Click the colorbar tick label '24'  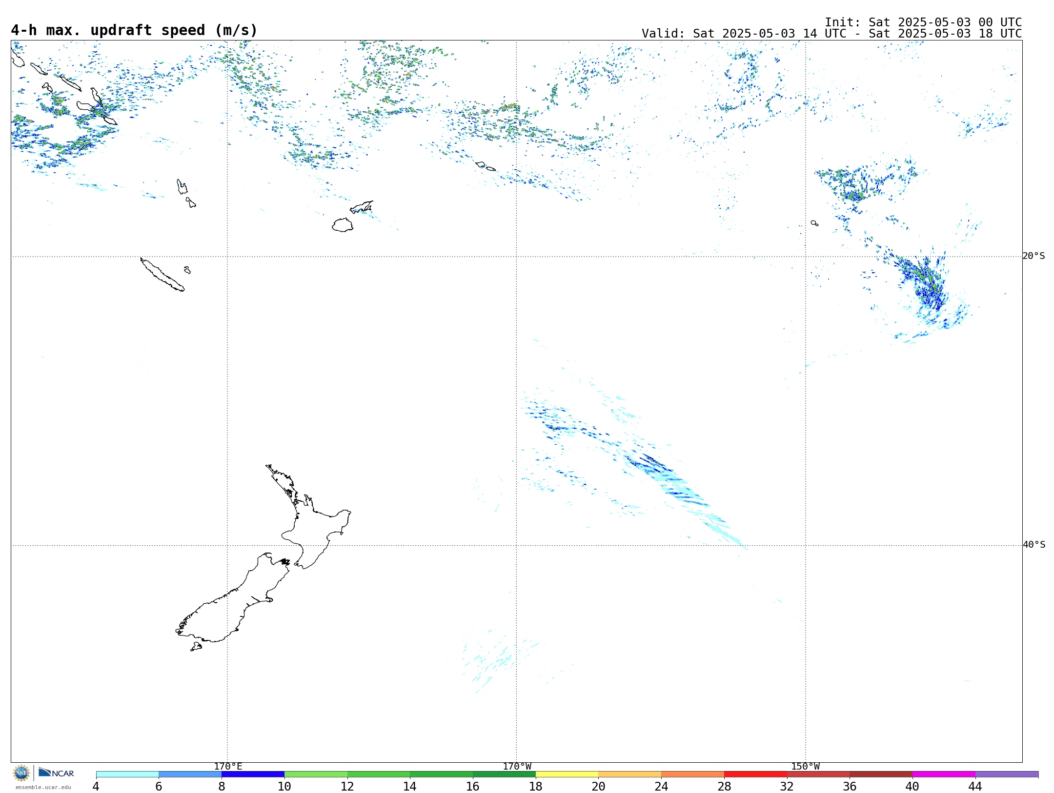coord(661,786)
